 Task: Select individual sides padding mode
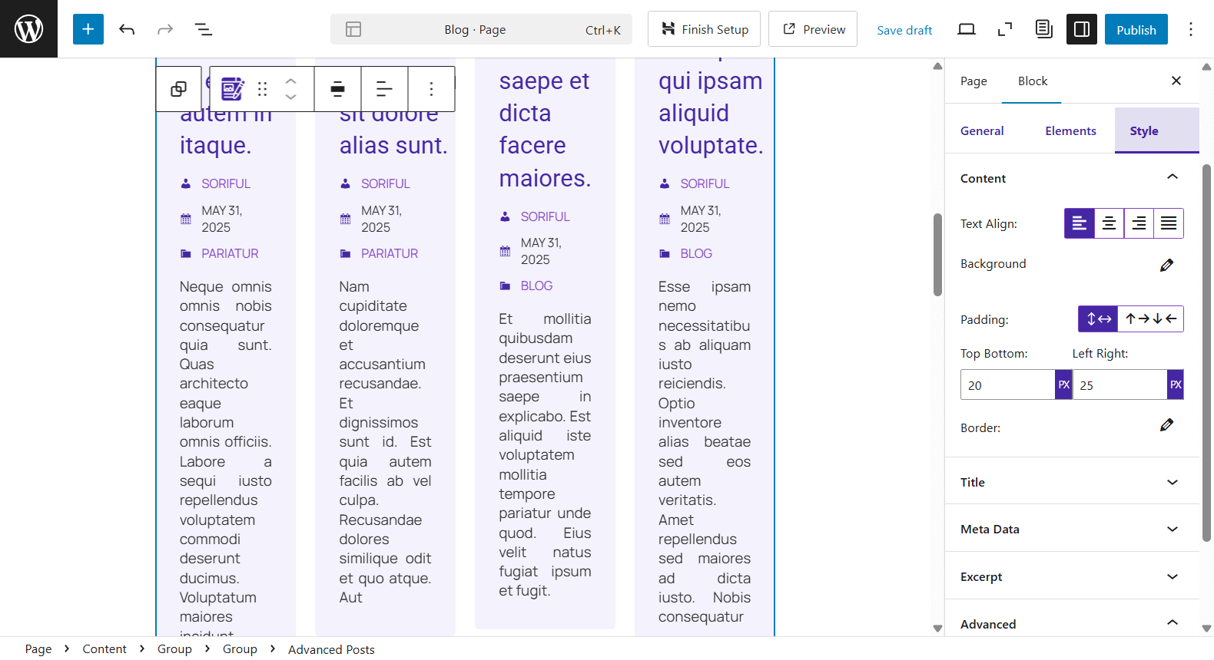(x=1150, y=318)
